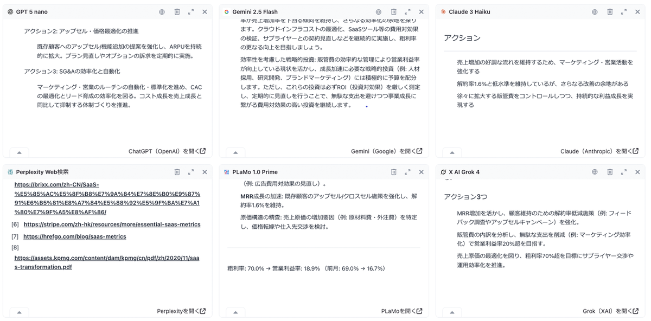Open the brixx.com zh-CN SaaS reference link
The height and width of the screenshot is (321, 651).
107,198
